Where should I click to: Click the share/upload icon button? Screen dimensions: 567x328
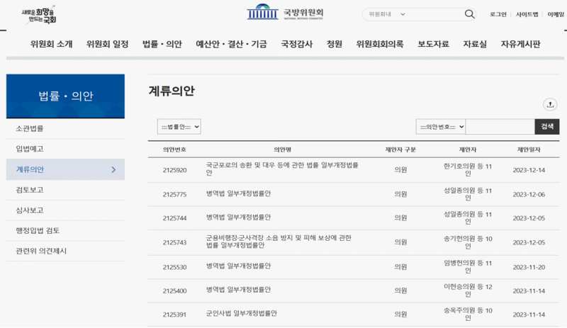pyautogui.click(x=550, y=104)
